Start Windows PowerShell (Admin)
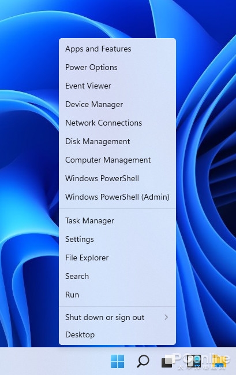The height and width of the screenshot is (375, 236). point(117,197)
